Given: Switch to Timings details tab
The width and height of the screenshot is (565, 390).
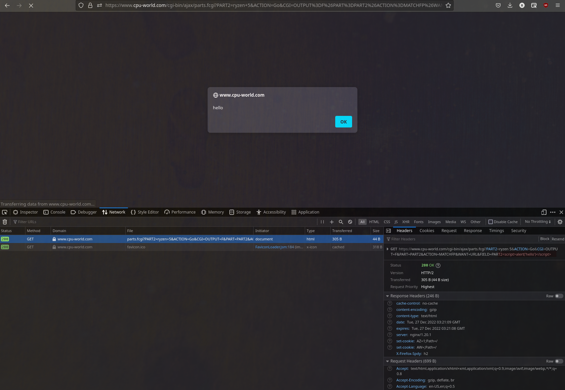Looking at the screenshot, I should point(496,231).
